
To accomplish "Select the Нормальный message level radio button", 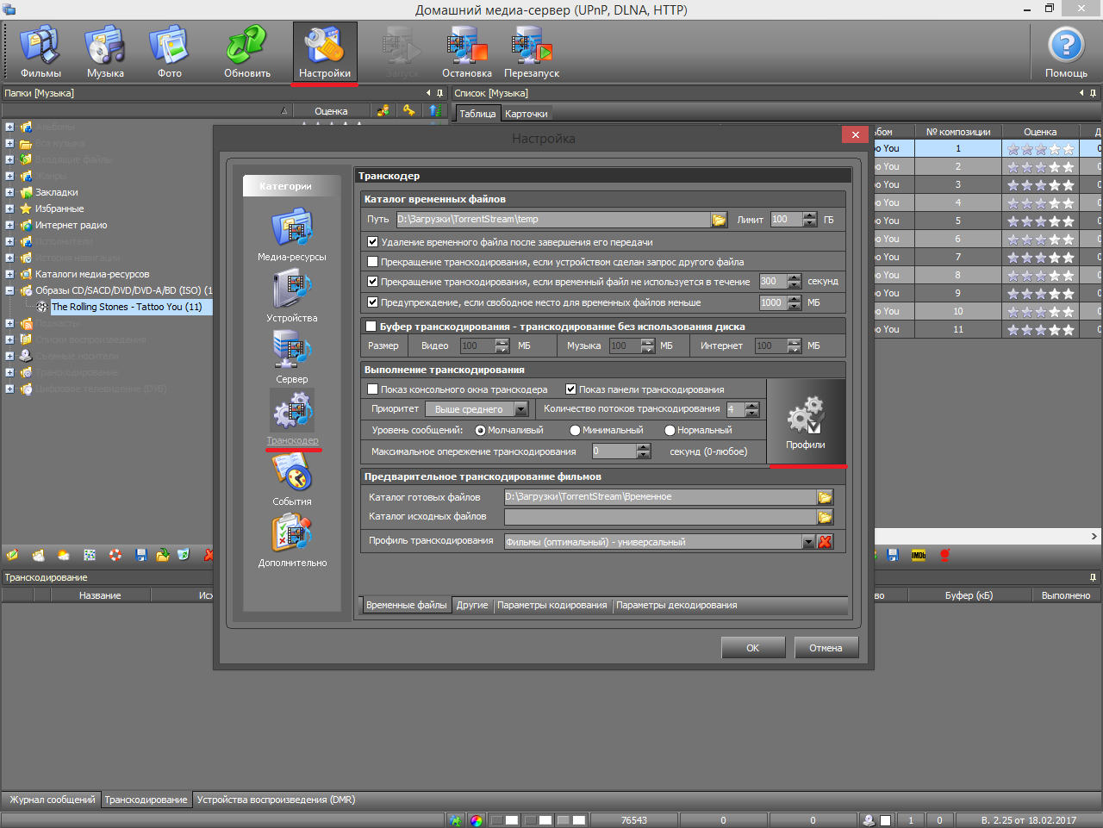I will (670, 430).
